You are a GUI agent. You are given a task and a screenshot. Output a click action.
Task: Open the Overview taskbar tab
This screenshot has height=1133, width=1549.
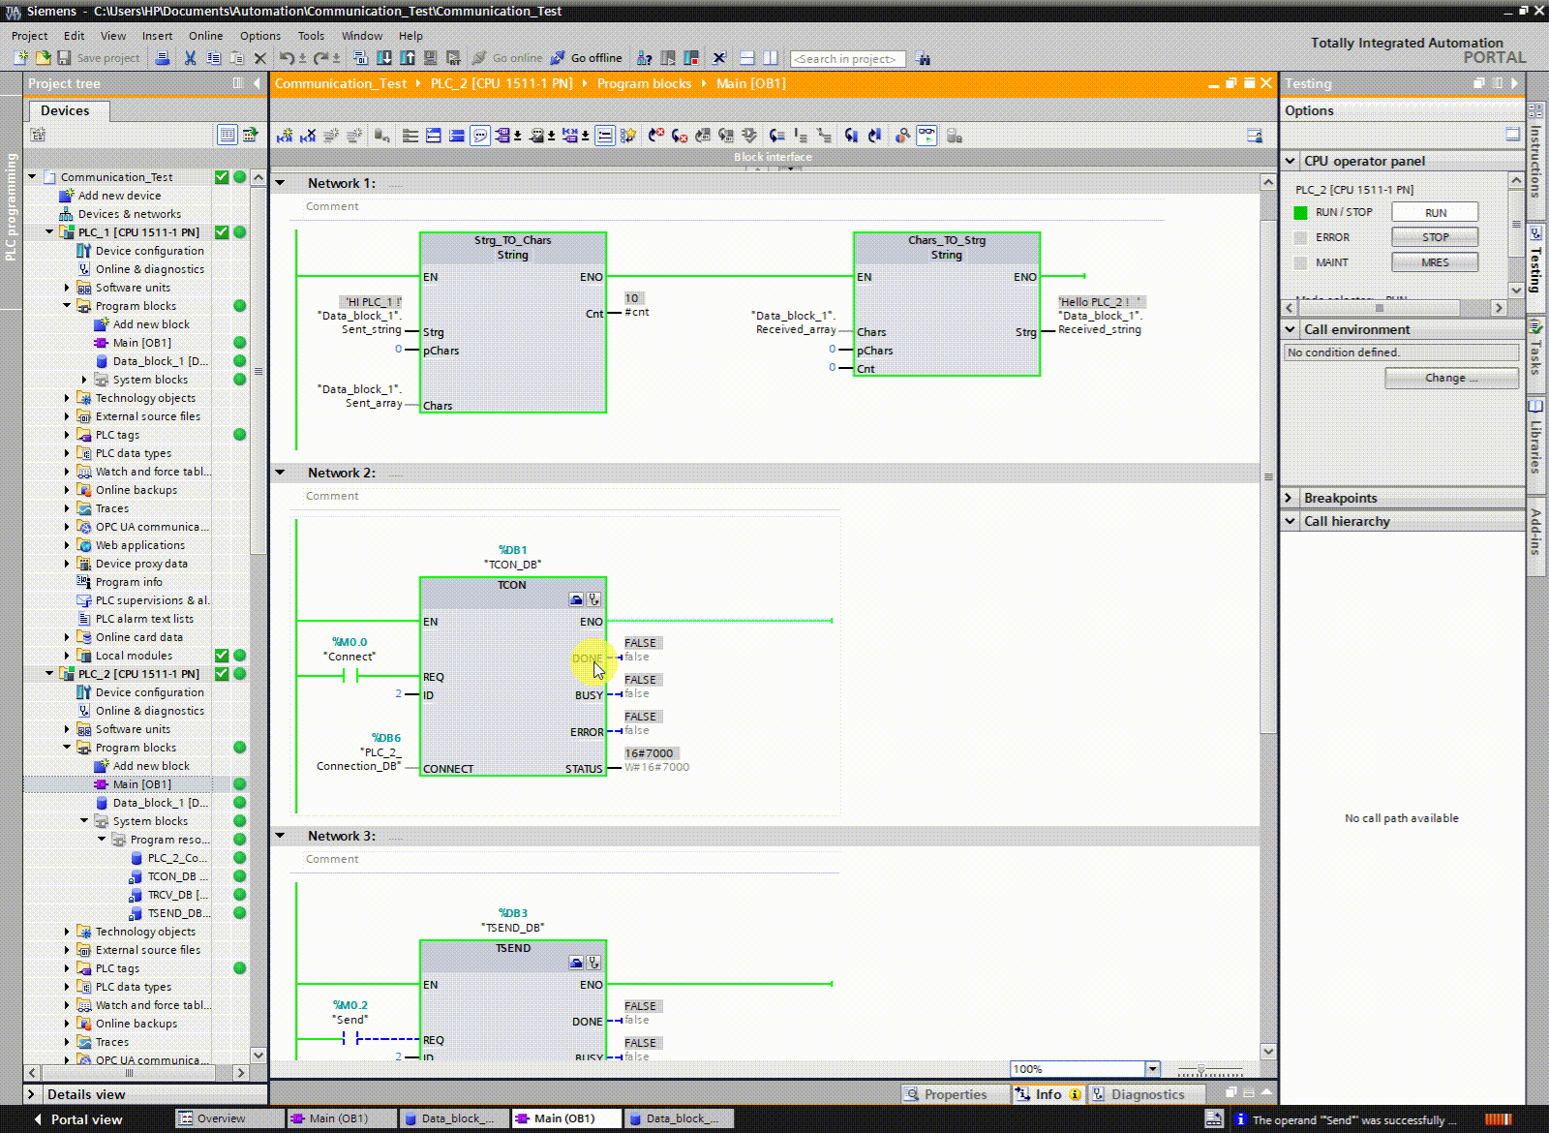click(x=228, y=1118)
